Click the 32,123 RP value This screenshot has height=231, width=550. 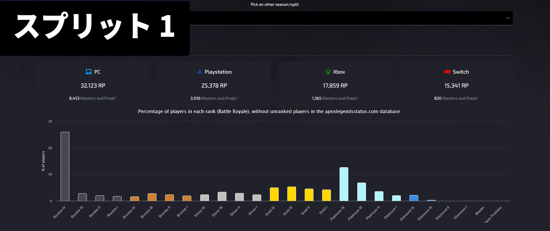pos(93,86)
